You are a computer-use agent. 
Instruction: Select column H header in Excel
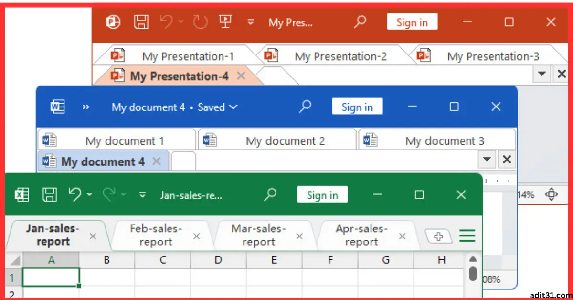pyautogui.click(x=441, y=260)
